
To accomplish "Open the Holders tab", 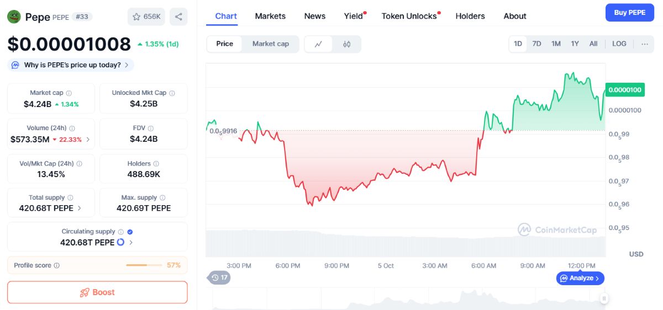I will pyautogui.click(x=470, y=16).
